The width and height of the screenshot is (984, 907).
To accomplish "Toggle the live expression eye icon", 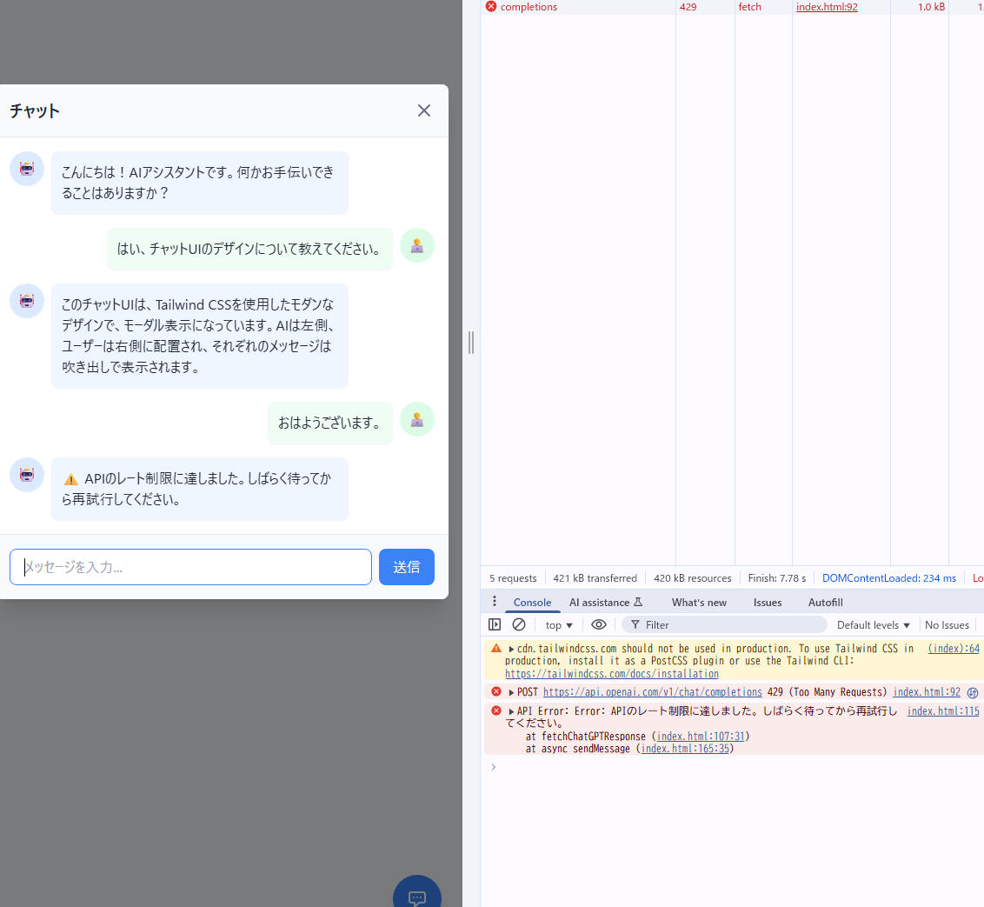I will [599, 624].
